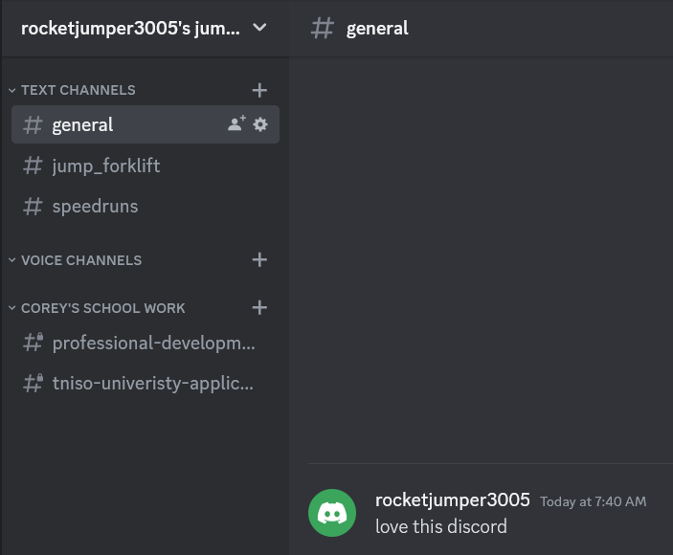The width and height of the screenshot is (673, 555).
Task: Add channel to COREY'S SCHOOL WORK category
Action: click(259, 307)
